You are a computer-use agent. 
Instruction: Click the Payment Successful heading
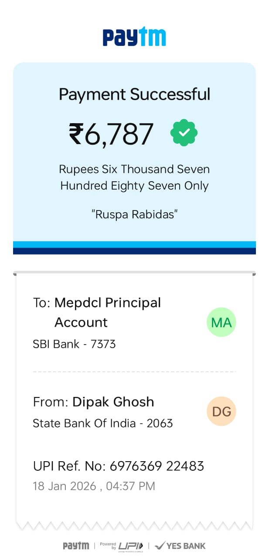click(x=134, y=94)
